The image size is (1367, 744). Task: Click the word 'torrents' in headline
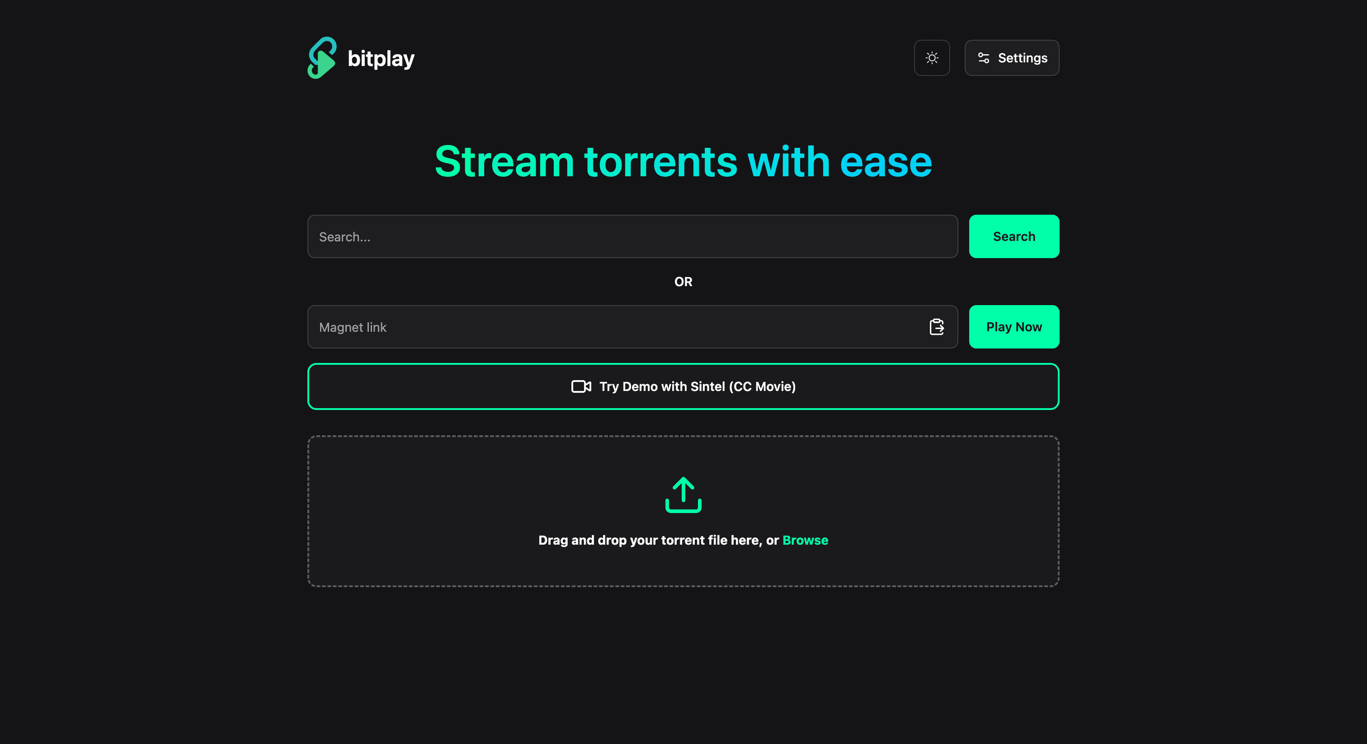(x=660, y=161)
